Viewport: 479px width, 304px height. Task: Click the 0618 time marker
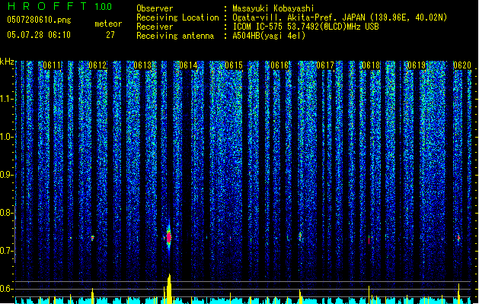point(371,65)
